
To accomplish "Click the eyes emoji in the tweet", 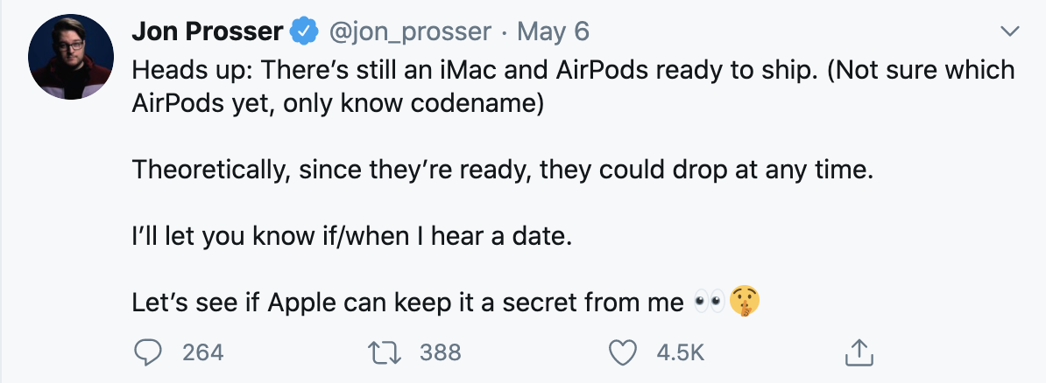I will 707,303.
